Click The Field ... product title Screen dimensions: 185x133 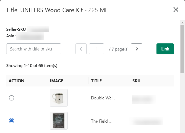101,121
